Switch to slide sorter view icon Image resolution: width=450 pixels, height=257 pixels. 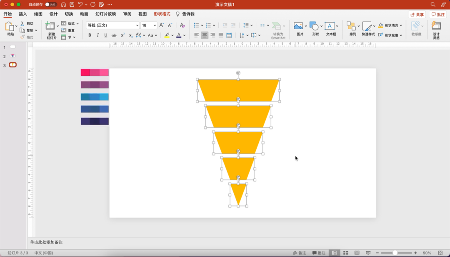coord(345,253)
